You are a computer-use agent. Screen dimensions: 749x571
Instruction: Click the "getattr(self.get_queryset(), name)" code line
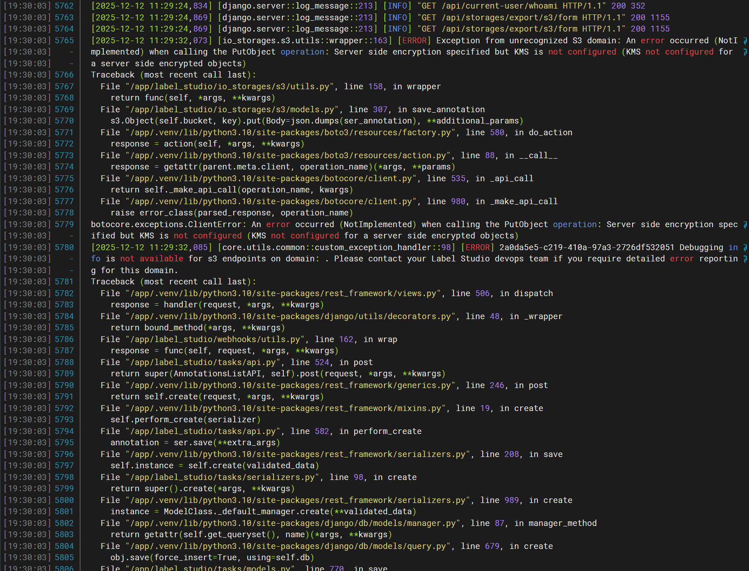tap(251, 534)
